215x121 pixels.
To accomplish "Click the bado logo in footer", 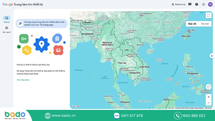I will [15, 115].
